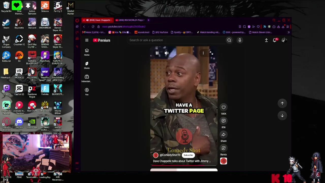
Task: Open Battle.net from the desktop
Action: 6,57
